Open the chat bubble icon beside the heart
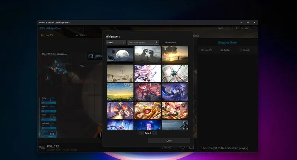The height and width of the screenshot is (160, 297). [x=191, y=147]
